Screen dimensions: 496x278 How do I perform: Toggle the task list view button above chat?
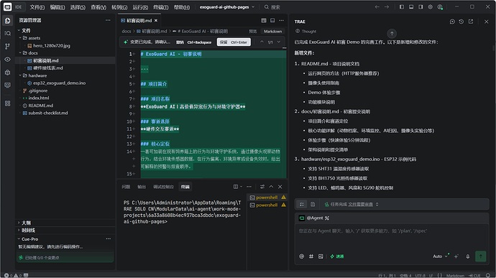click(302, 204)
